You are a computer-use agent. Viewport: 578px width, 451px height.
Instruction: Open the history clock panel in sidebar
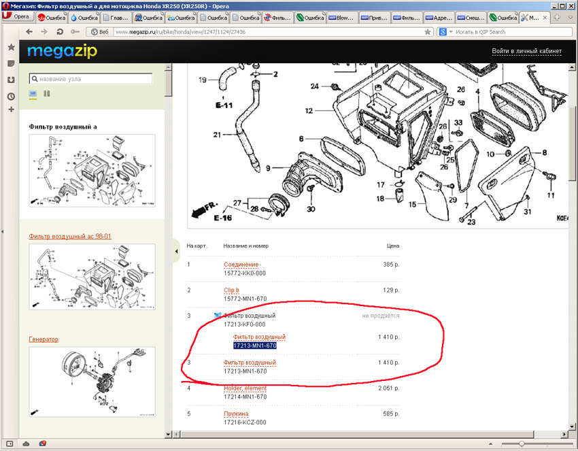click(x=11, y=97)
